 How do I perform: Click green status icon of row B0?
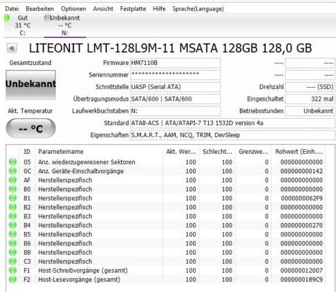coord(12,189)
